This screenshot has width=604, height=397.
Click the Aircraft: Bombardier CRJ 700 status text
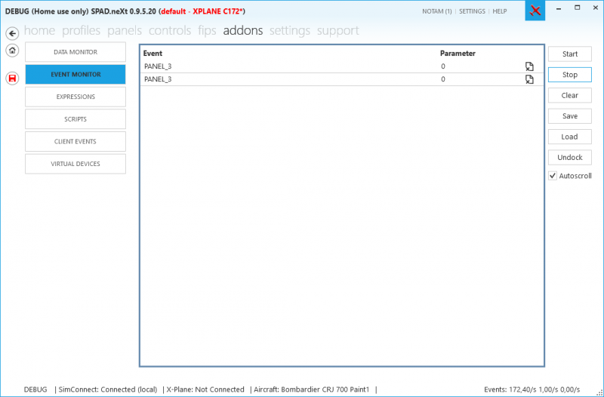(311, 389)
